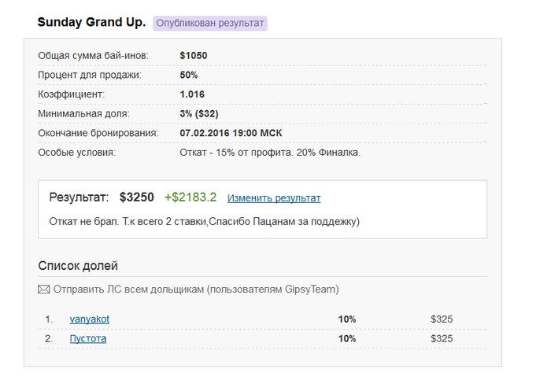Open the "Изменить результат" link

coord(274,198)
